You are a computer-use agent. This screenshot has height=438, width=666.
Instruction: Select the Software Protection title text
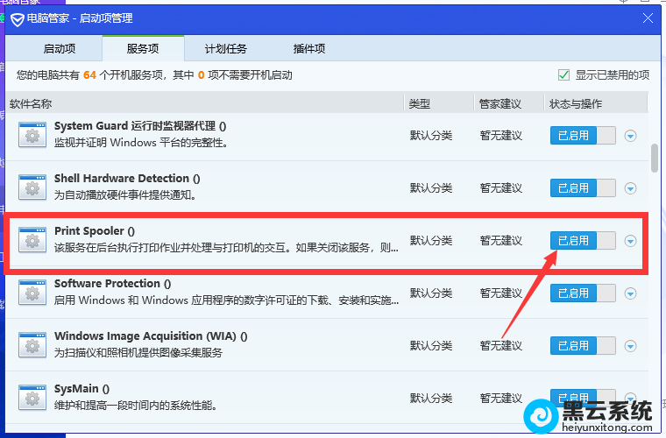pyautogui.click(x=112, y=284)
